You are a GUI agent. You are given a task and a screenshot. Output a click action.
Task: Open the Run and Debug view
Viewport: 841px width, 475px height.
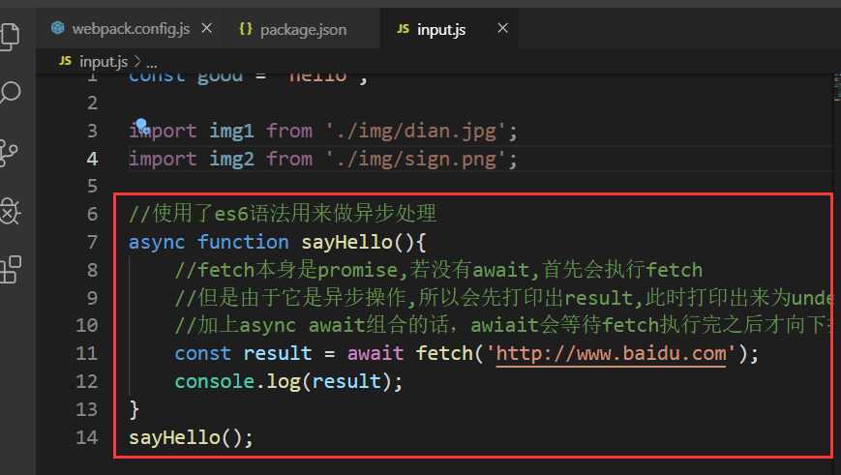pos(9,211)
